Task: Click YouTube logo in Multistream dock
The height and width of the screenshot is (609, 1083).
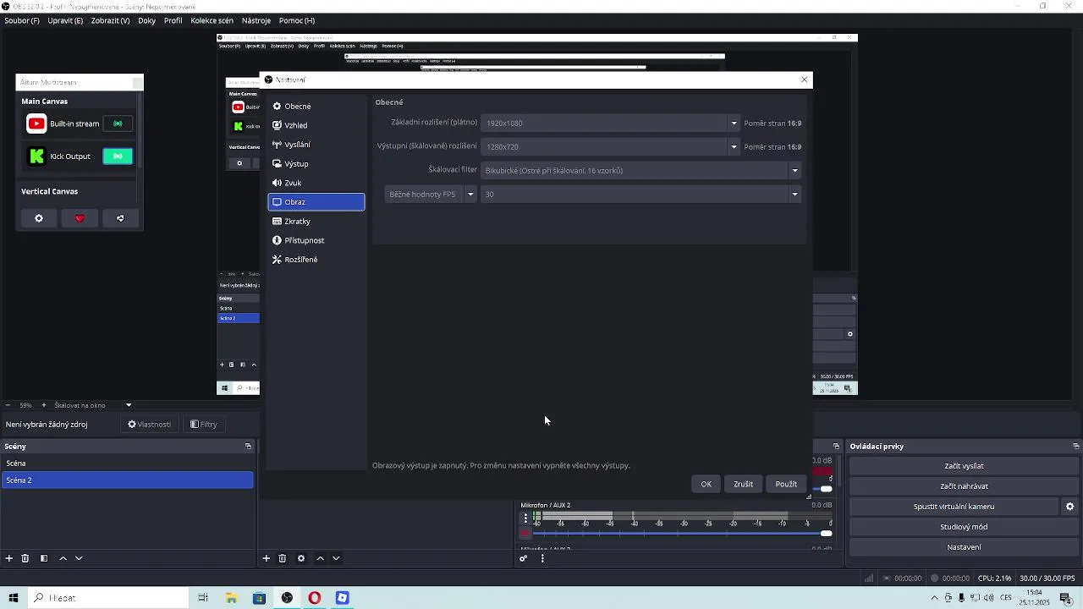Action: 36,123
